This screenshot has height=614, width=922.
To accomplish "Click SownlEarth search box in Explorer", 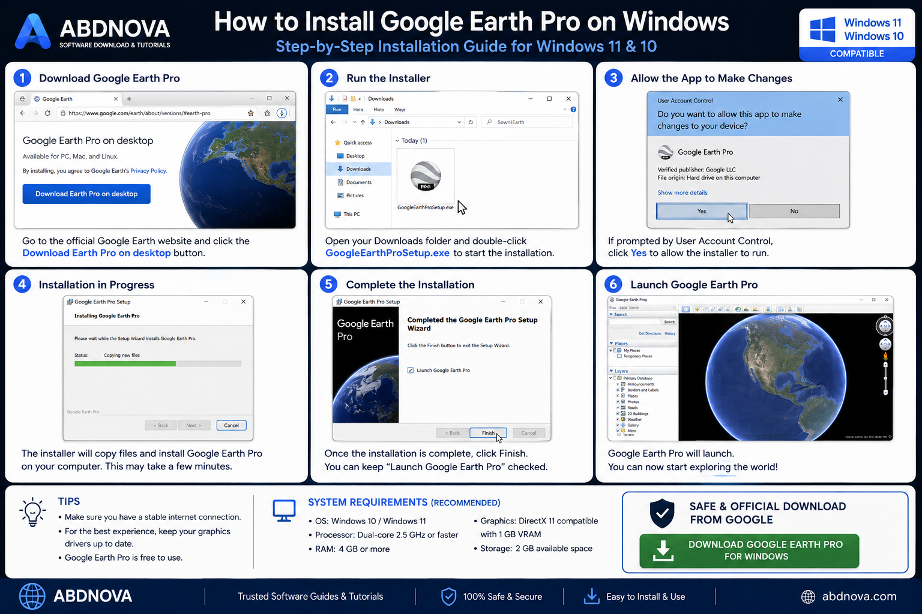I will click(x=527, y=122).
